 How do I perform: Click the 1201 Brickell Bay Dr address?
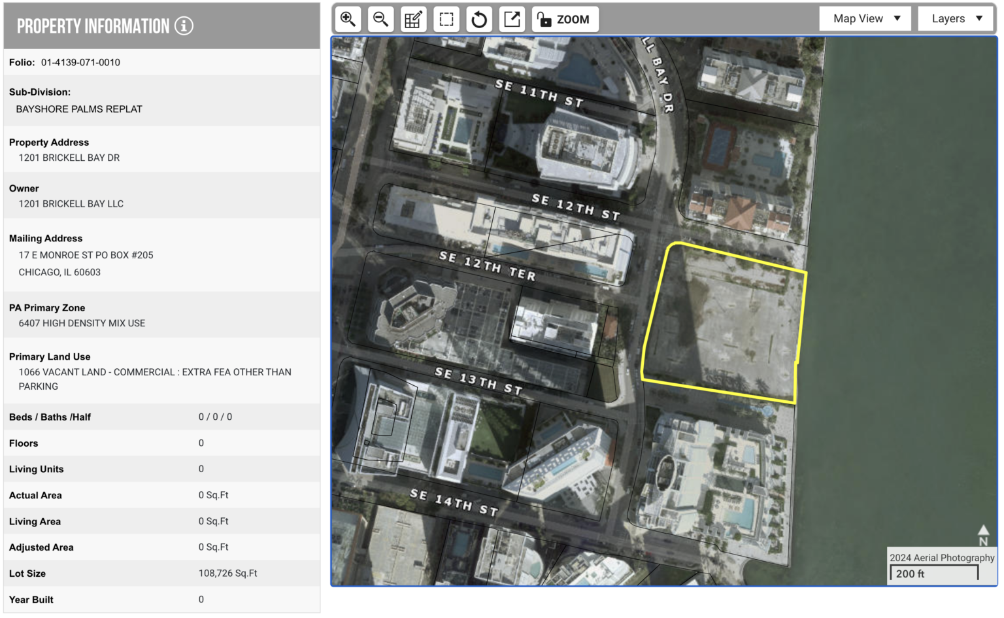click(x=69, y=158)
